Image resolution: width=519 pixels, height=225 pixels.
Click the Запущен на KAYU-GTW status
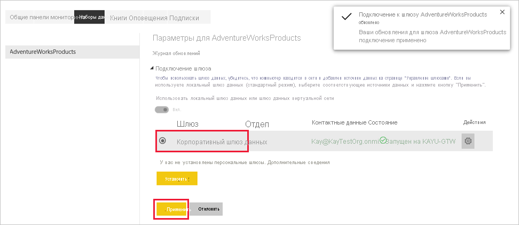tap(421, 141)
